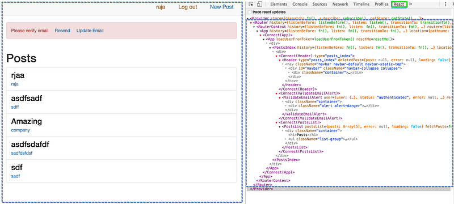
Task: Enable the trace react updates checkbox
Action: pos(250,12)
